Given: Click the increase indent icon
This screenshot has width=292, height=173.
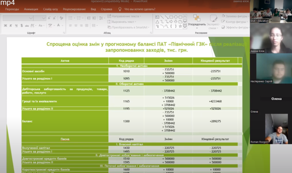Looking at the screenshot, I should pos(93,18).
